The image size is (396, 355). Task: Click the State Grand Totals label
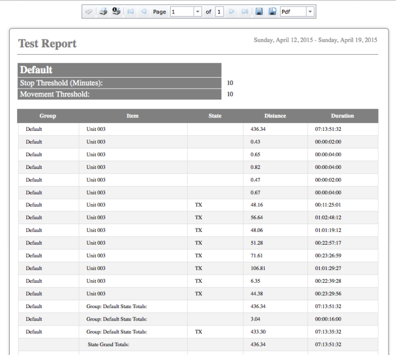coord(108,344)
